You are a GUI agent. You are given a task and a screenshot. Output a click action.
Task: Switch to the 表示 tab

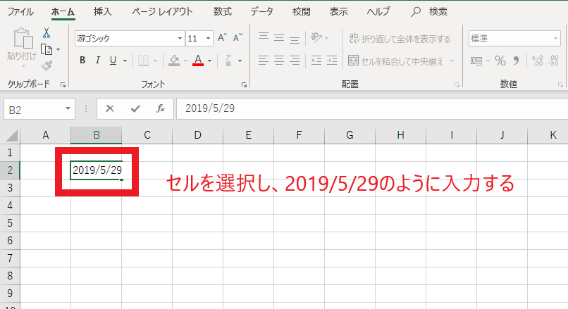339,11
